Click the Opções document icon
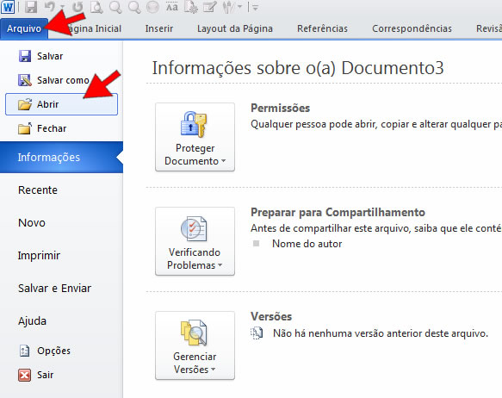502x398 pixels. click(24, 351)
